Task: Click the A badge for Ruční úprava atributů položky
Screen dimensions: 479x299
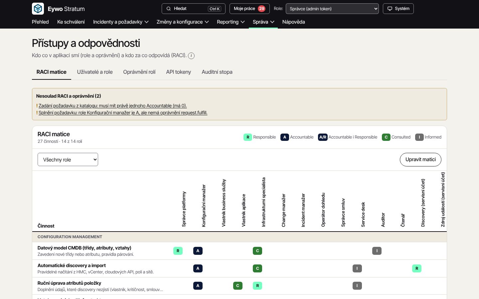Action: [198, 286]
